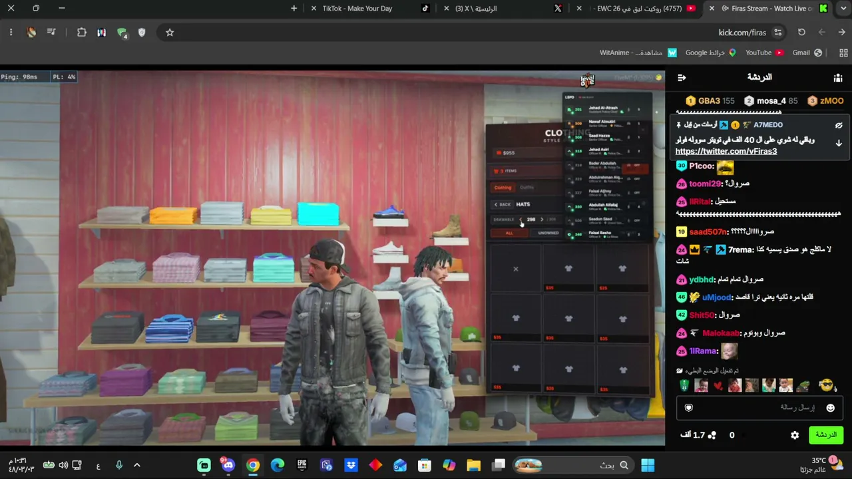Screen dimensions: 852x479
Task: Open the twitter.com/vFiras3 link
Action: (x=726, y=151)
